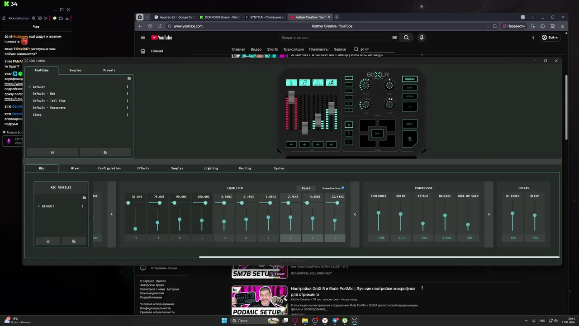The height and width of the screenshot is (326, 579).
Task: Mute the third fader channel (Voice Chat)
Action: [x=318, y=144]
